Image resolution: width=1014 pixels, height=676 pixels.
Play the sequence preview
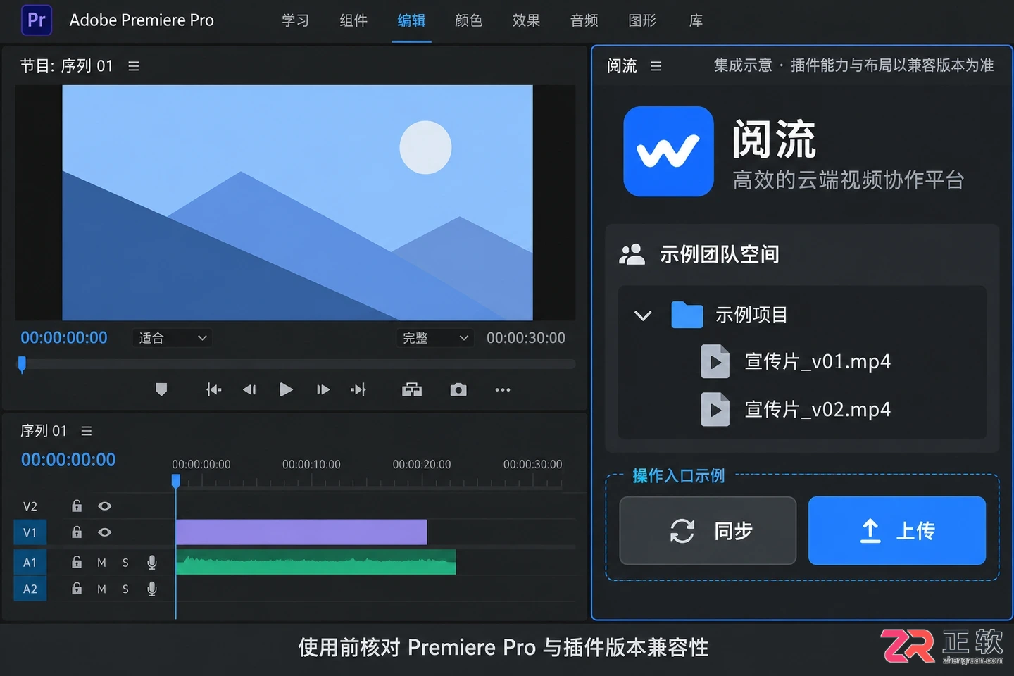(286, 389)
